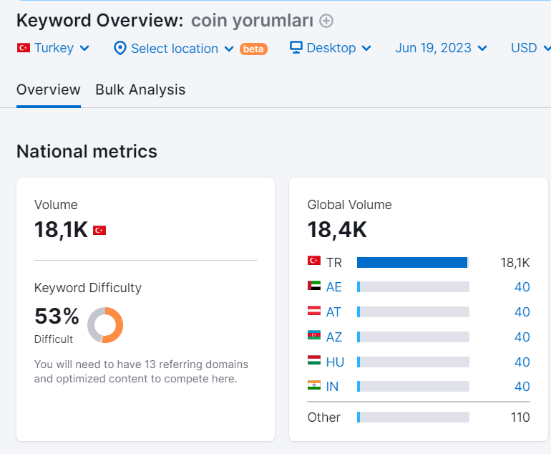Click the Keyword Difficulty donut chart

click(105, 325)
